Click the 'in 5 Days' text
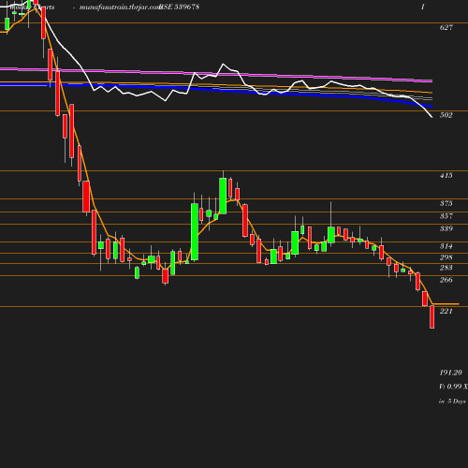The image size is (468, 468). [452, 402]
